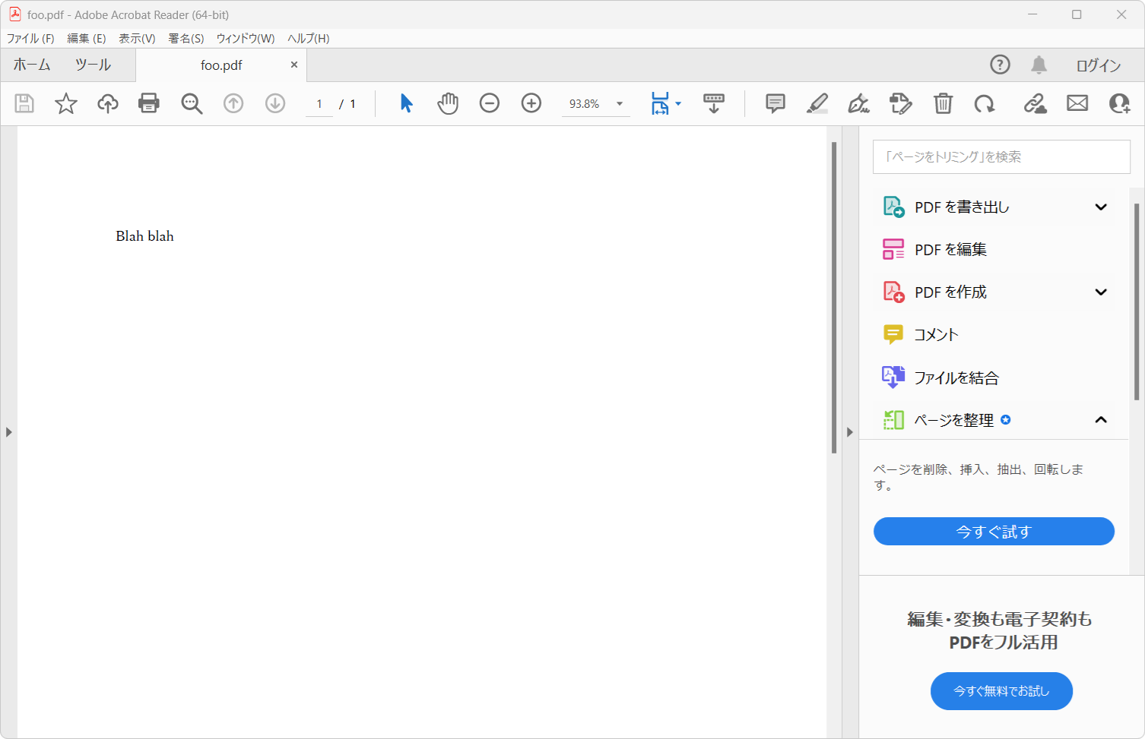The height and width of the screenshot is (739, 1145).
Task: Collapse the right tools pane arrow
Action: click(850, 432)
